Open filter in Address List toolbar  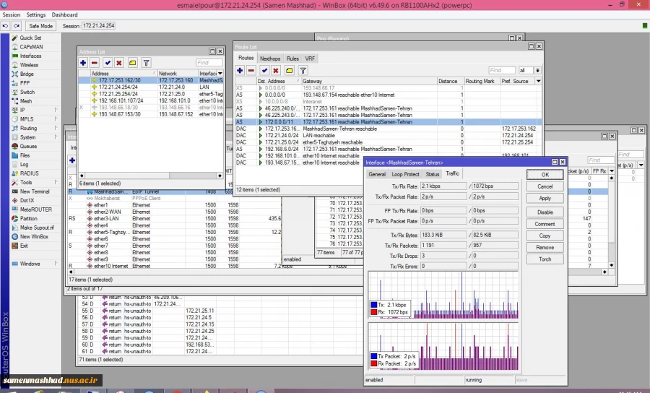pyautogui.click(x=146, y=63)
